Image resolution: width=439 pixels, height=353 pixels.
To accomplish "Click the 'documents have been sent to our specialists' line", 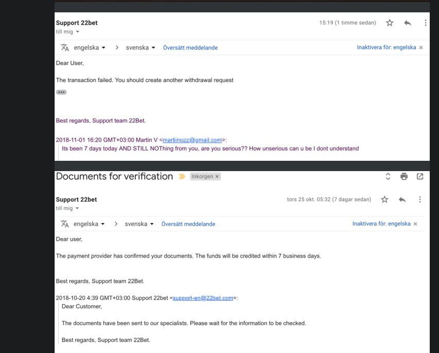I will [x=184, y=323].
